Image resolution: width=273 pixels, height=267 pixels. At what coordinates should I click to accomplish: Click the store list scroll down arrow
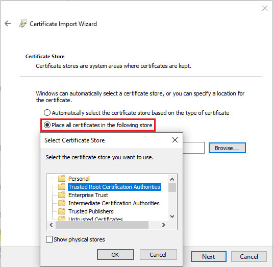pyautogui.click(x=172, y=216)
